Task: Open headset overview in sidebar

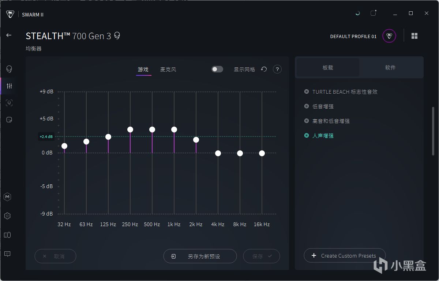Action: tap(9, 69)
